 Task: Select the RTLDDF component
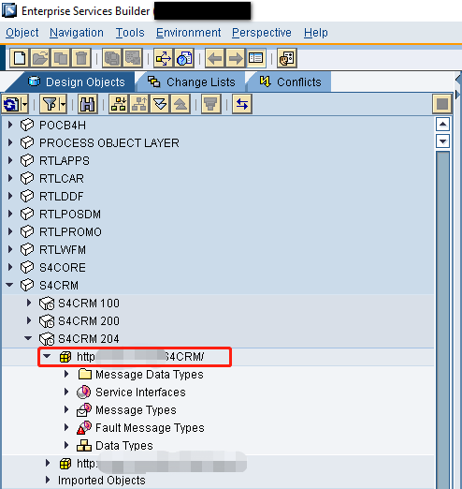click(x=62, y=197)
